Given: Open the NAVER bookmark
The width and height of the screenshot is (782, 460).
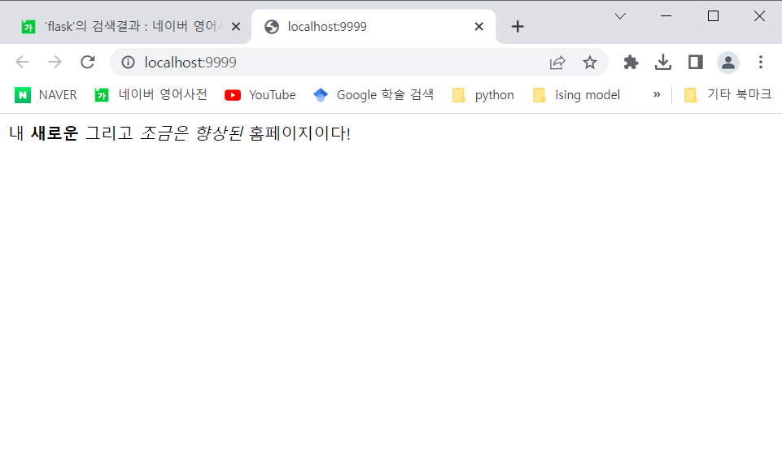Looking at the screenshot, I should (x=46, y=94).
